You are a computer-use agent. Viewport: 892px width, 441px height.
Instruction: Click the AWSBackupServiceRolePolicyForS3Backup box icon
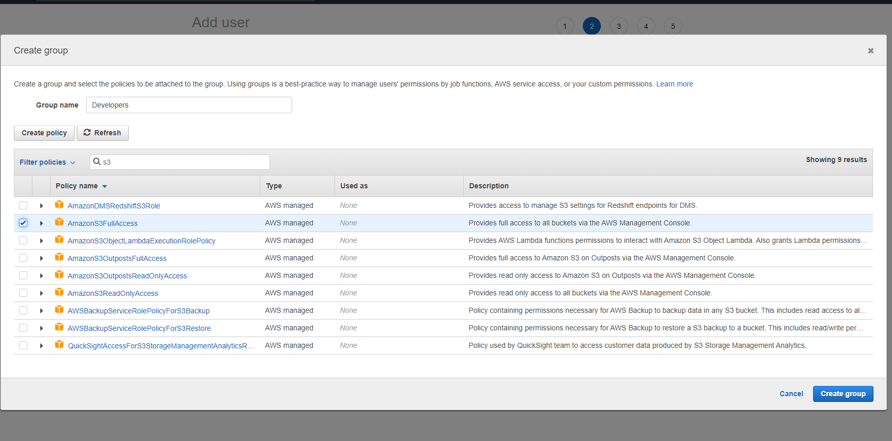[59, 310]
